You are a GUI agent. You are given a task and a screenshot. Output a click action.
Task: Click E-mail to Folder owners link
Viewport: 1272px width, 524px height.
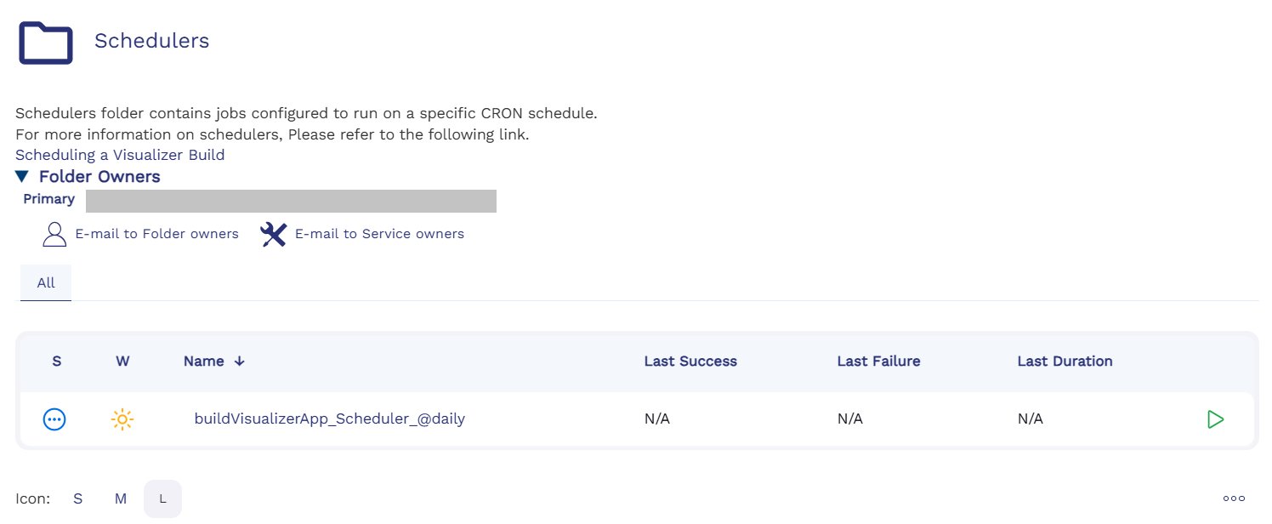pos(156,234)
